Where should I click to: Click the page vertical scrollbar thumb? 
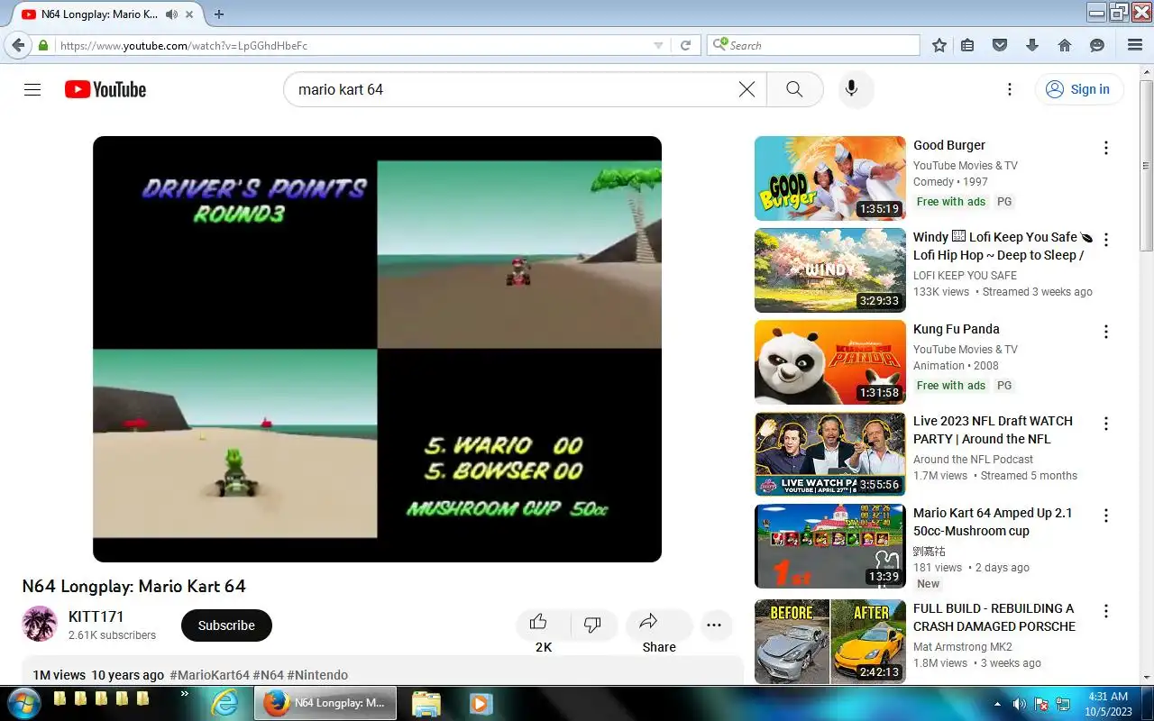[x=1146, y=166]
